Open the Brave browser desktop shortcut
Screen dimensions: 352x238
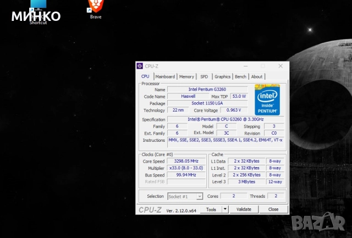96,7
